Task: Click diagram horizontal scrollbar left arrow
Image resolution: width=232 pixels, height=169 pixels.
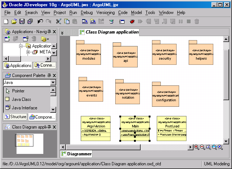Action: point(63,147)
